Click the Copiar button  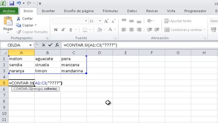(25, 25)
